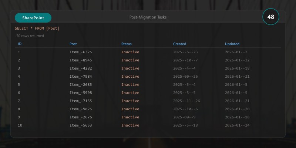The height and width of the screenshot is (148, 296).
Task: Click the SELECT * FROM [Post] query text
Action: pos(37,28)
